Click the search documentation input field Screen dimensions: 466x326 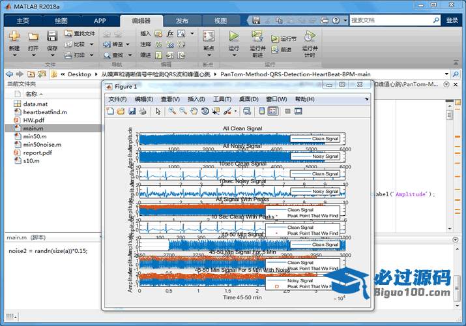(x=391, y=20)
